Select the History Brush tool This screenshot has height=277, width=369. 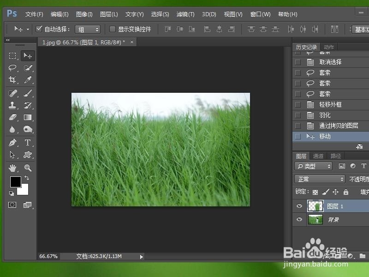28,105
